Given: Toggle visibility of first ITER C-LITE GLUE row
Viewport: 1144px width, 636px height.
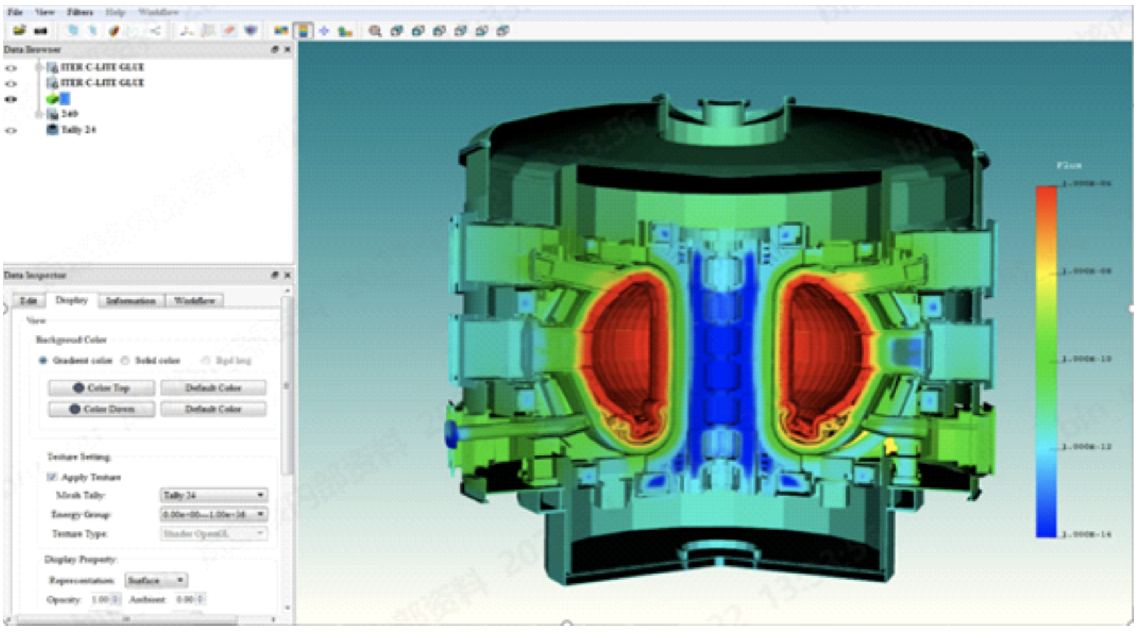Looking at the screenshot, I should (12, 67).
